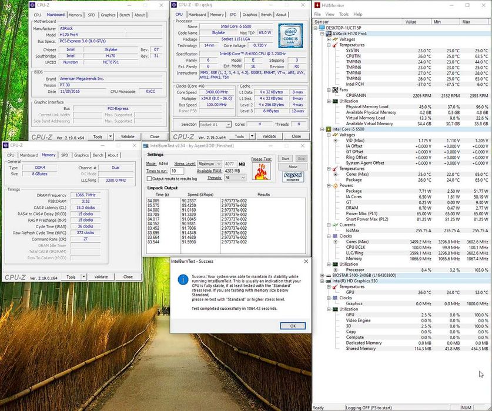Image resolution: width=492 pixels, height=411 pixels.
Task: Collapse the ASRock H170 Pro4 tree node
Action: (x=322, y=34)
